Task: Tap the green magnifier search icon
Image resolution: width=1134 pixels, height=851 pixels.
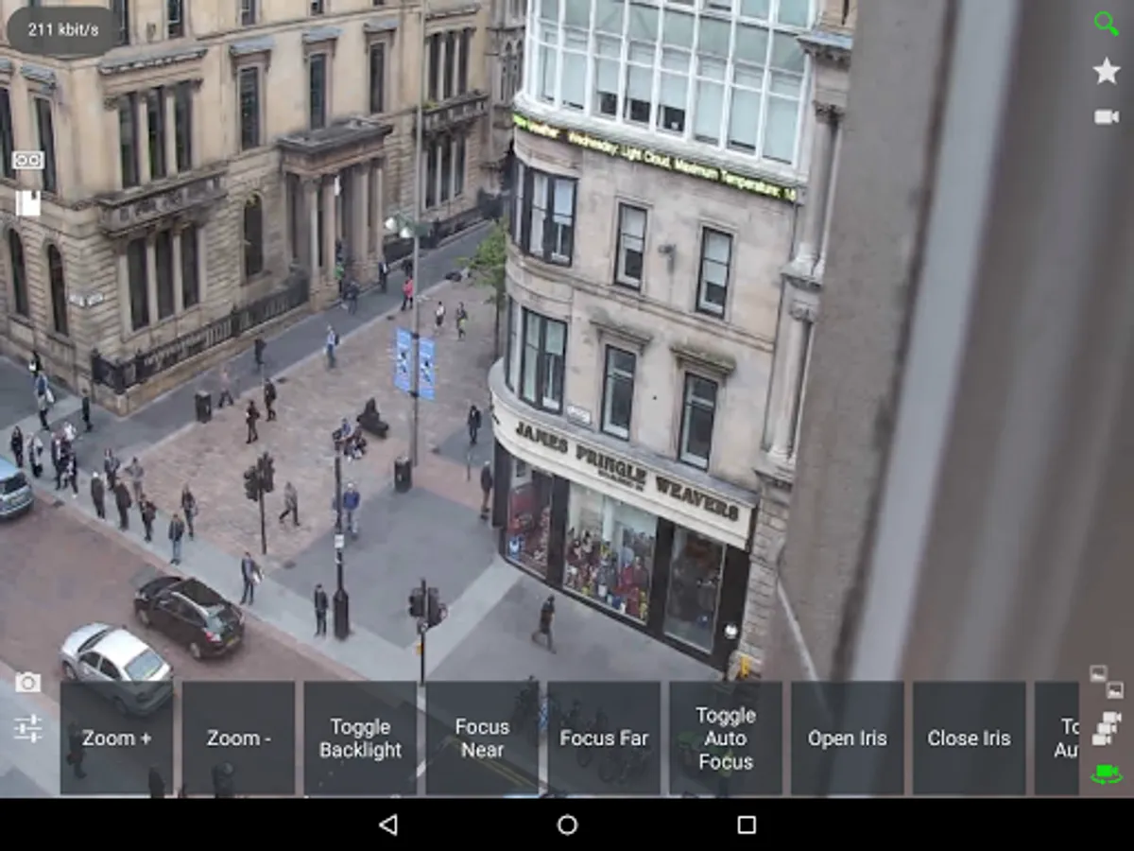Action: (x=1106, y=24)
